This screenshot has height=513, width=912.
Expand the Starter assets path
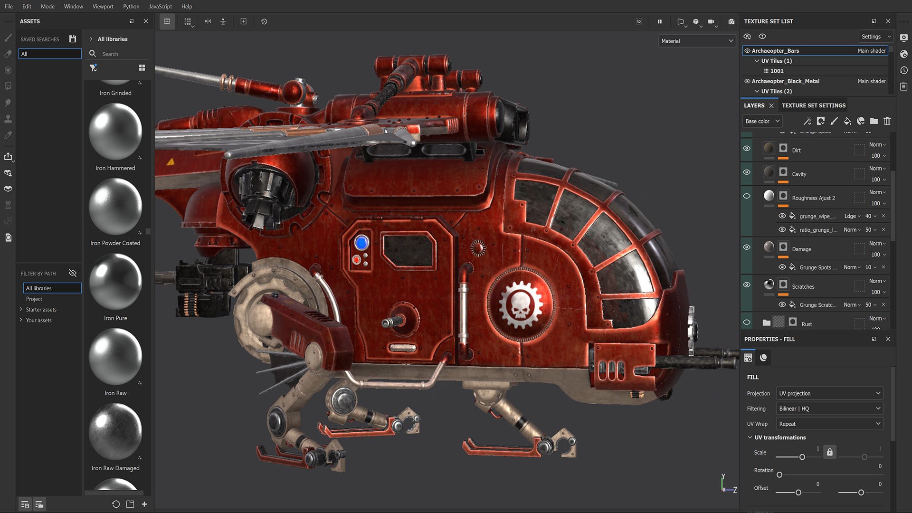(21, 309)
